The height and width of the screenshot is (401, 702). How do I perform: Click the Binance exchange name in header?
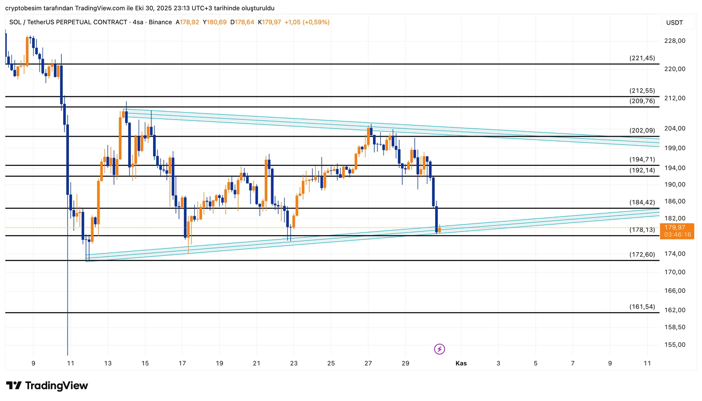click(x=160, y=22)
